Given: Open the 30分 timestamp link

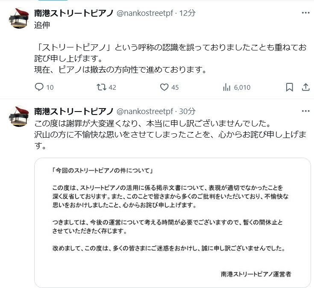Looking at the screenshot, I should 187,111.
